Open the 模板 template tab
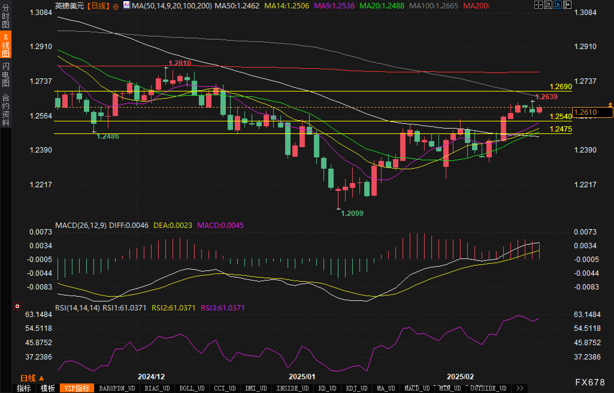The image size is (614, 393). pos(48,388)
